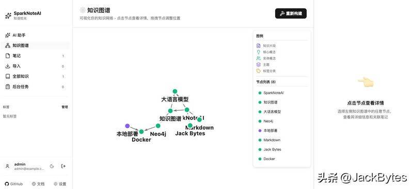
Task: Select Jack Bytes in the node list
Action: 282,149
